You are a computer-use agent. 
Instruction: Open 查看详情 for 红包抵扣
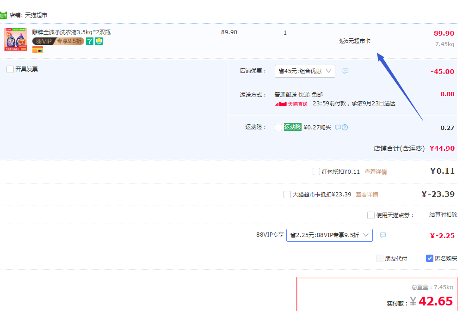coord(376,172)
